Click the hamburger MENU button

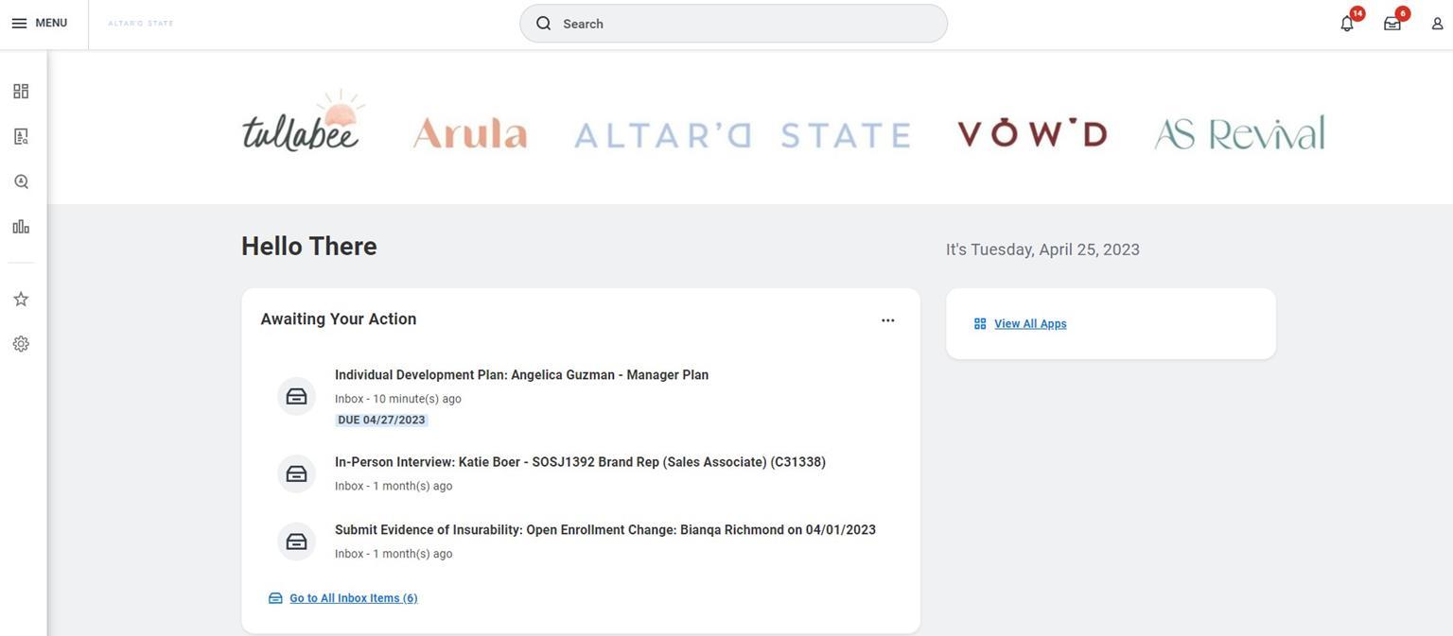[39, 23]
